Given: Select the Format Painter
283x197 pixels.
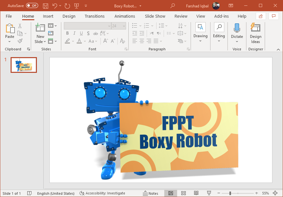Looking at the screenshot, I should point(19,41).
